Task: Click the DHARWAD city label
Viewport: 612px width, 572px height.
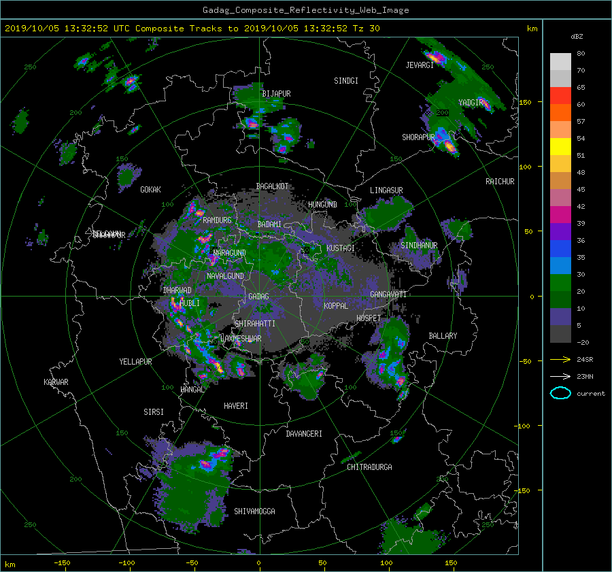Action: coord(177,290)
